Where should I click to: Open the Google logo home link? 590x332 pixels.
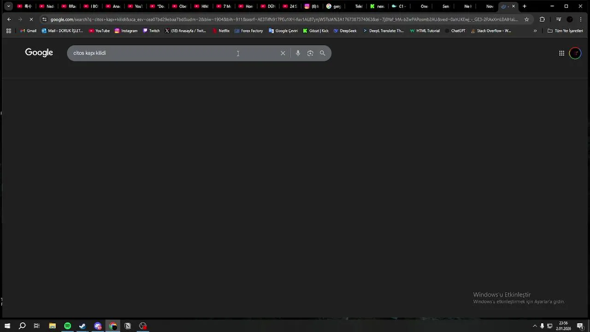point(39,53)
